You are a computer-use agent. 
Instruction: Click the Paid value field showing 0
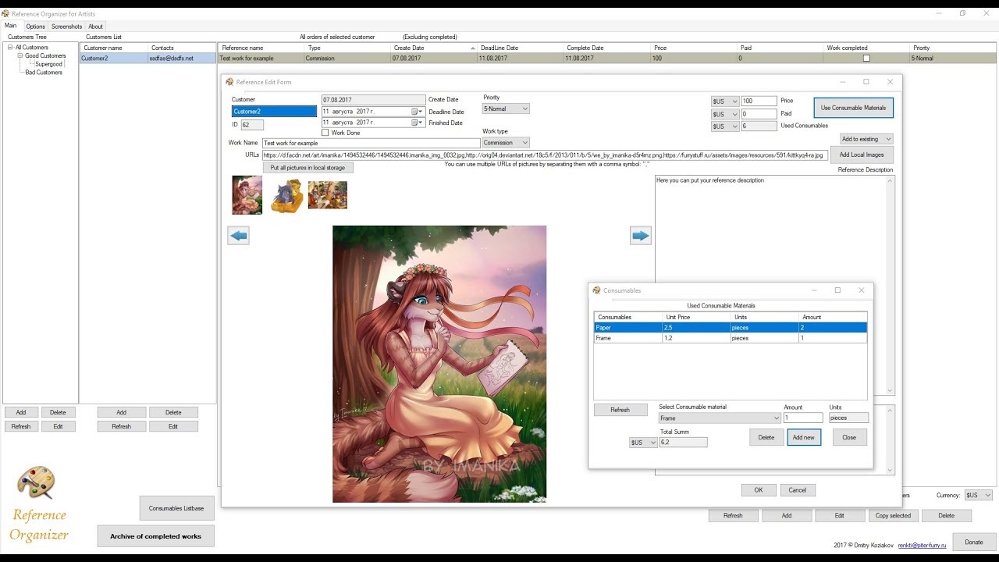(x=759, y=114)
